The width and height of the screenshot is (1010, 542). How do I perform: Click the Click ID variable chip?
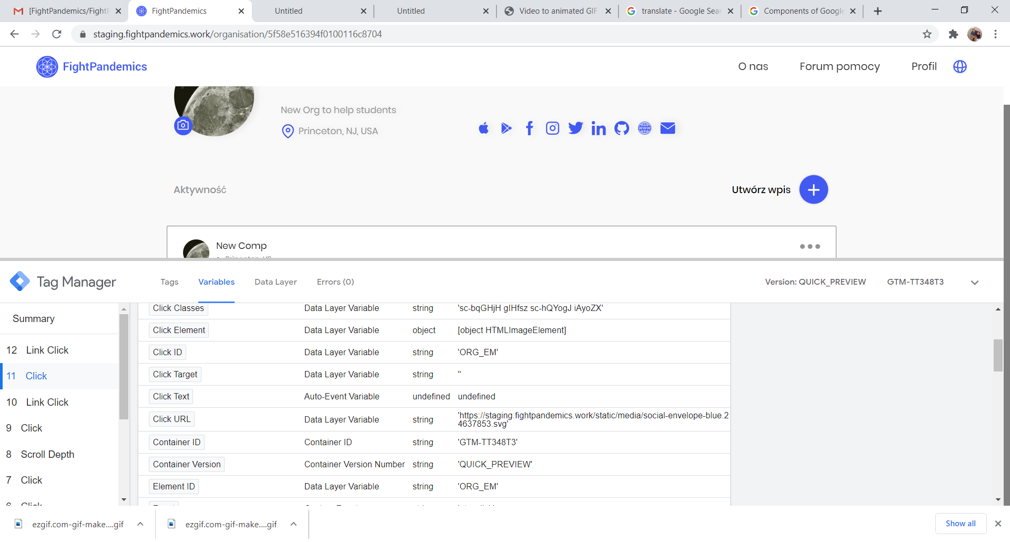pos(167,353)
